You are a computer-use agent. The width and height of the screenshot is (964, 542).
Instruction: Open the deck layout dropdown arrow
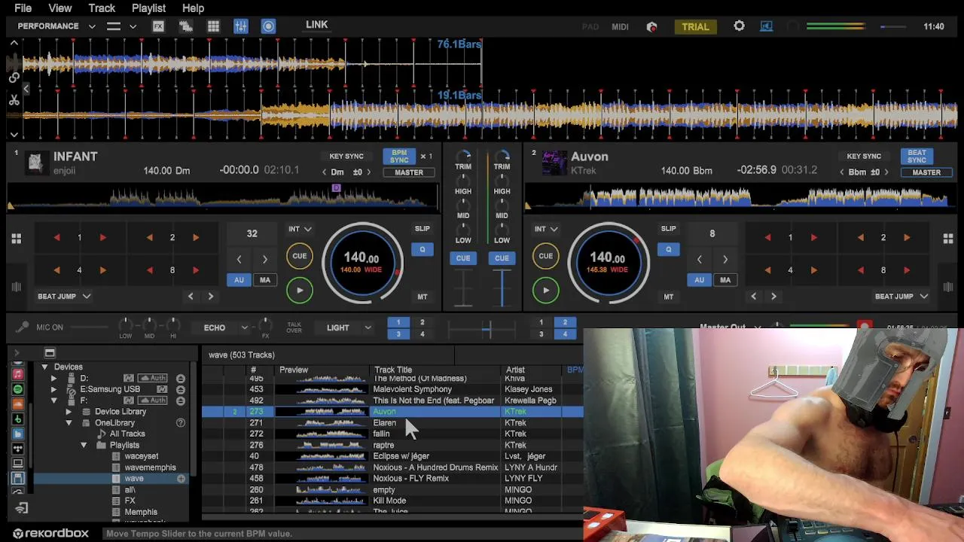click(133, 26)
